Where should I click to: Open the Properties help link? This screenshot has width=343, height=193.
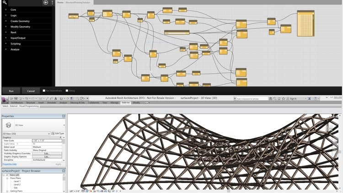(x=10, y=164)
